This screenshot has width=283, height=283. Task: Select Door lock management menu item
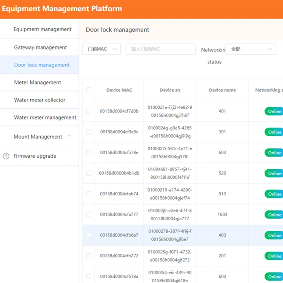click(x=42, y=65)
